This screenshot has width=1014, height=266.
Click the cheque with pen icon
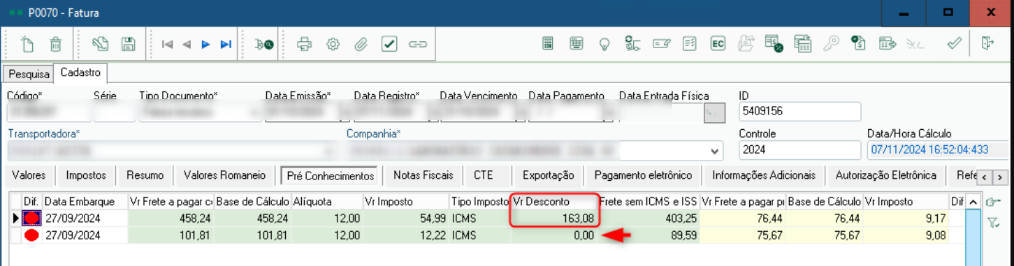(x=661, y=43)
